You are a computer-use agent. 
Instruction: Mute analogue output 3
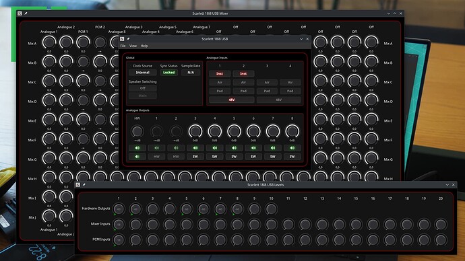click(x=195, y=148)
